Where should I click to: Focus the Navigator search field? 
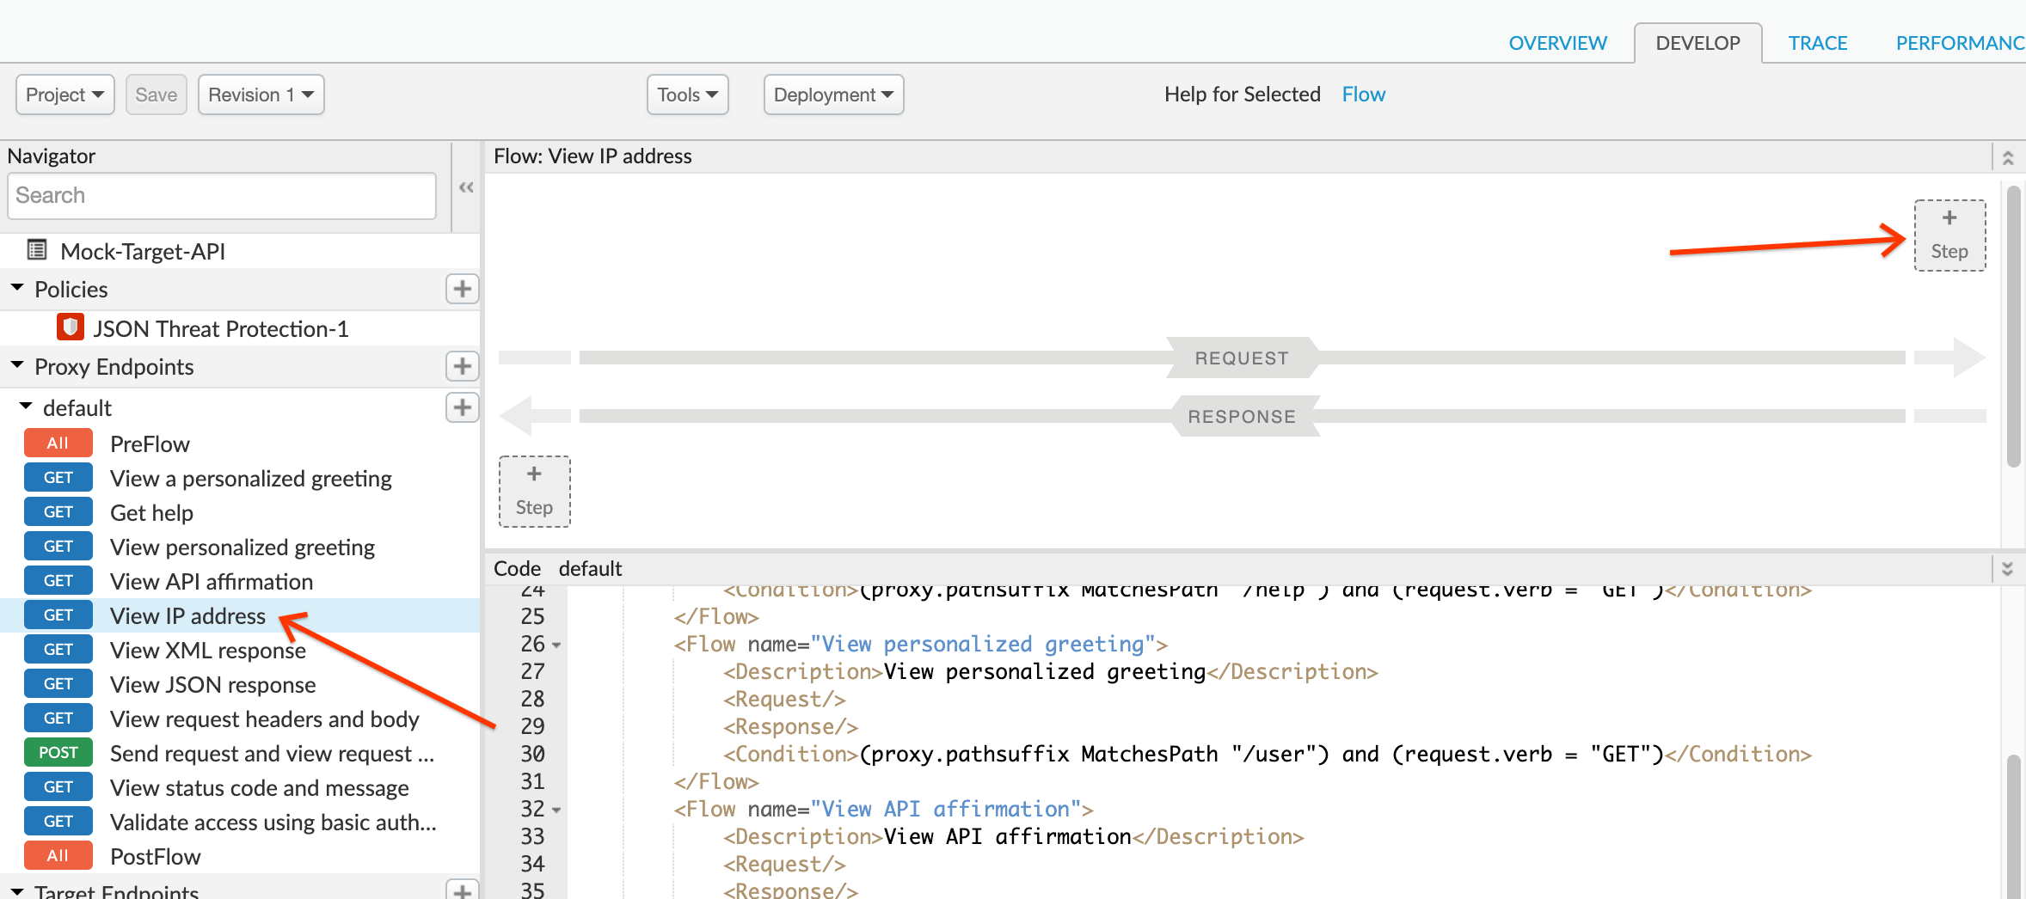[x=222, y=196]
